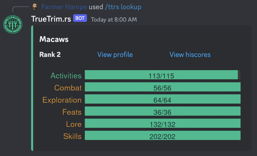Click the Feats 36/36 progress bar
The width and height of the screenshot is (257, 156).
click(x=163, y=111)
